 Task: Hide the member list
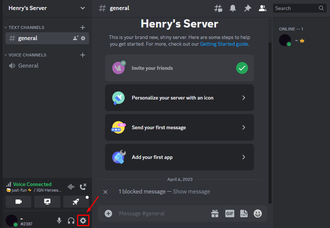click(x=263, y=8)
